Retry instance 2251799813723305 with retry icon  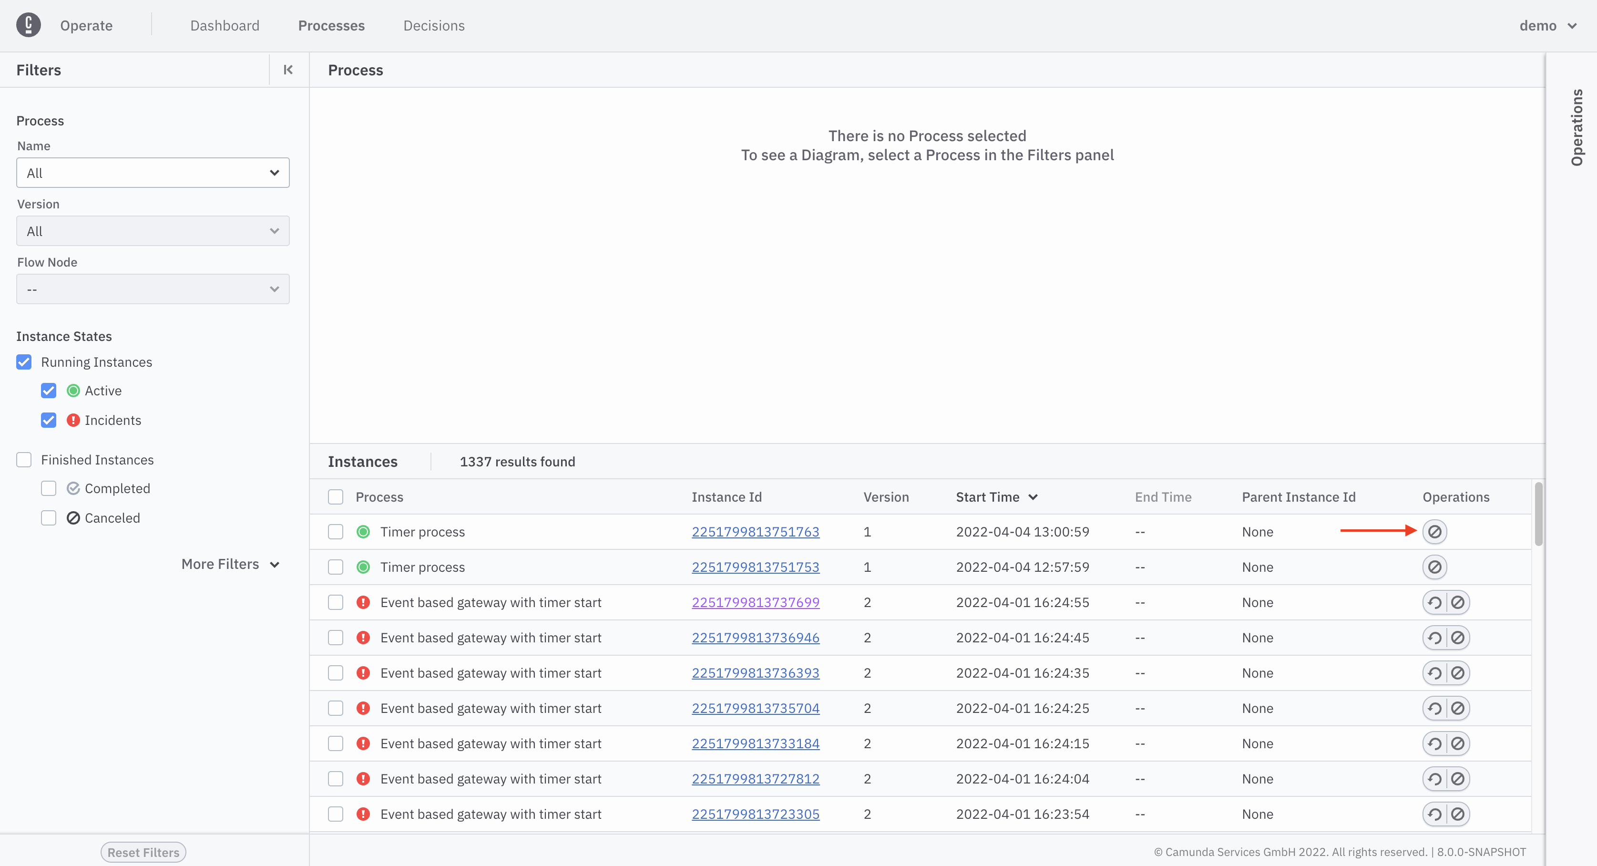[x=1435, y=814]
